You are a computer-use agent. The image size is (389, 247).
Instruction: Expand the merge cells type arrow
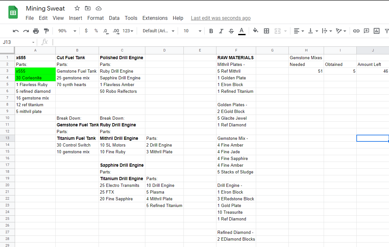[x=285, y=31]
